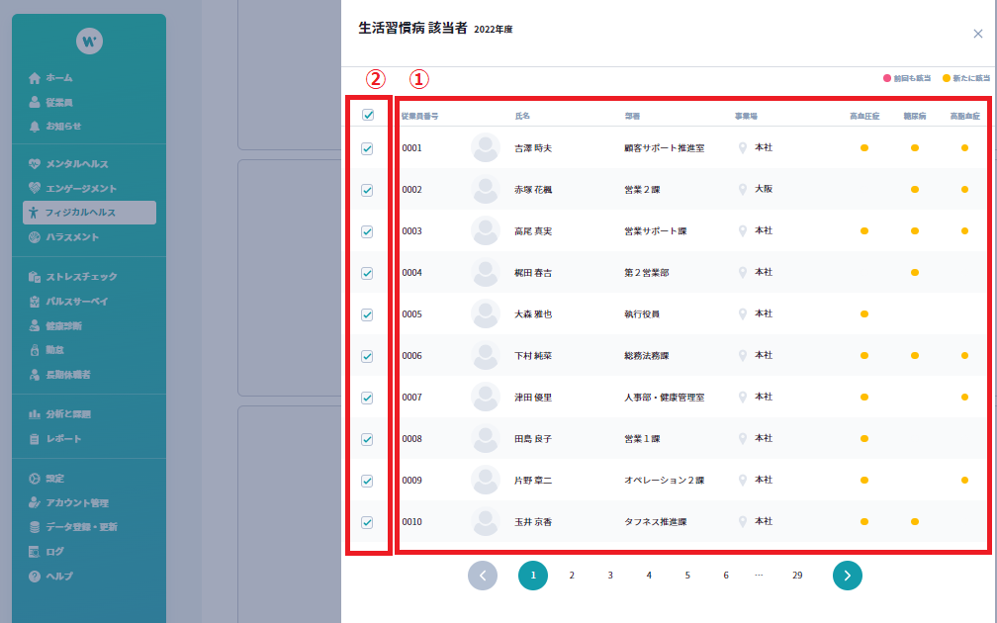Click the name 大森 雅也

click(533, 314)
